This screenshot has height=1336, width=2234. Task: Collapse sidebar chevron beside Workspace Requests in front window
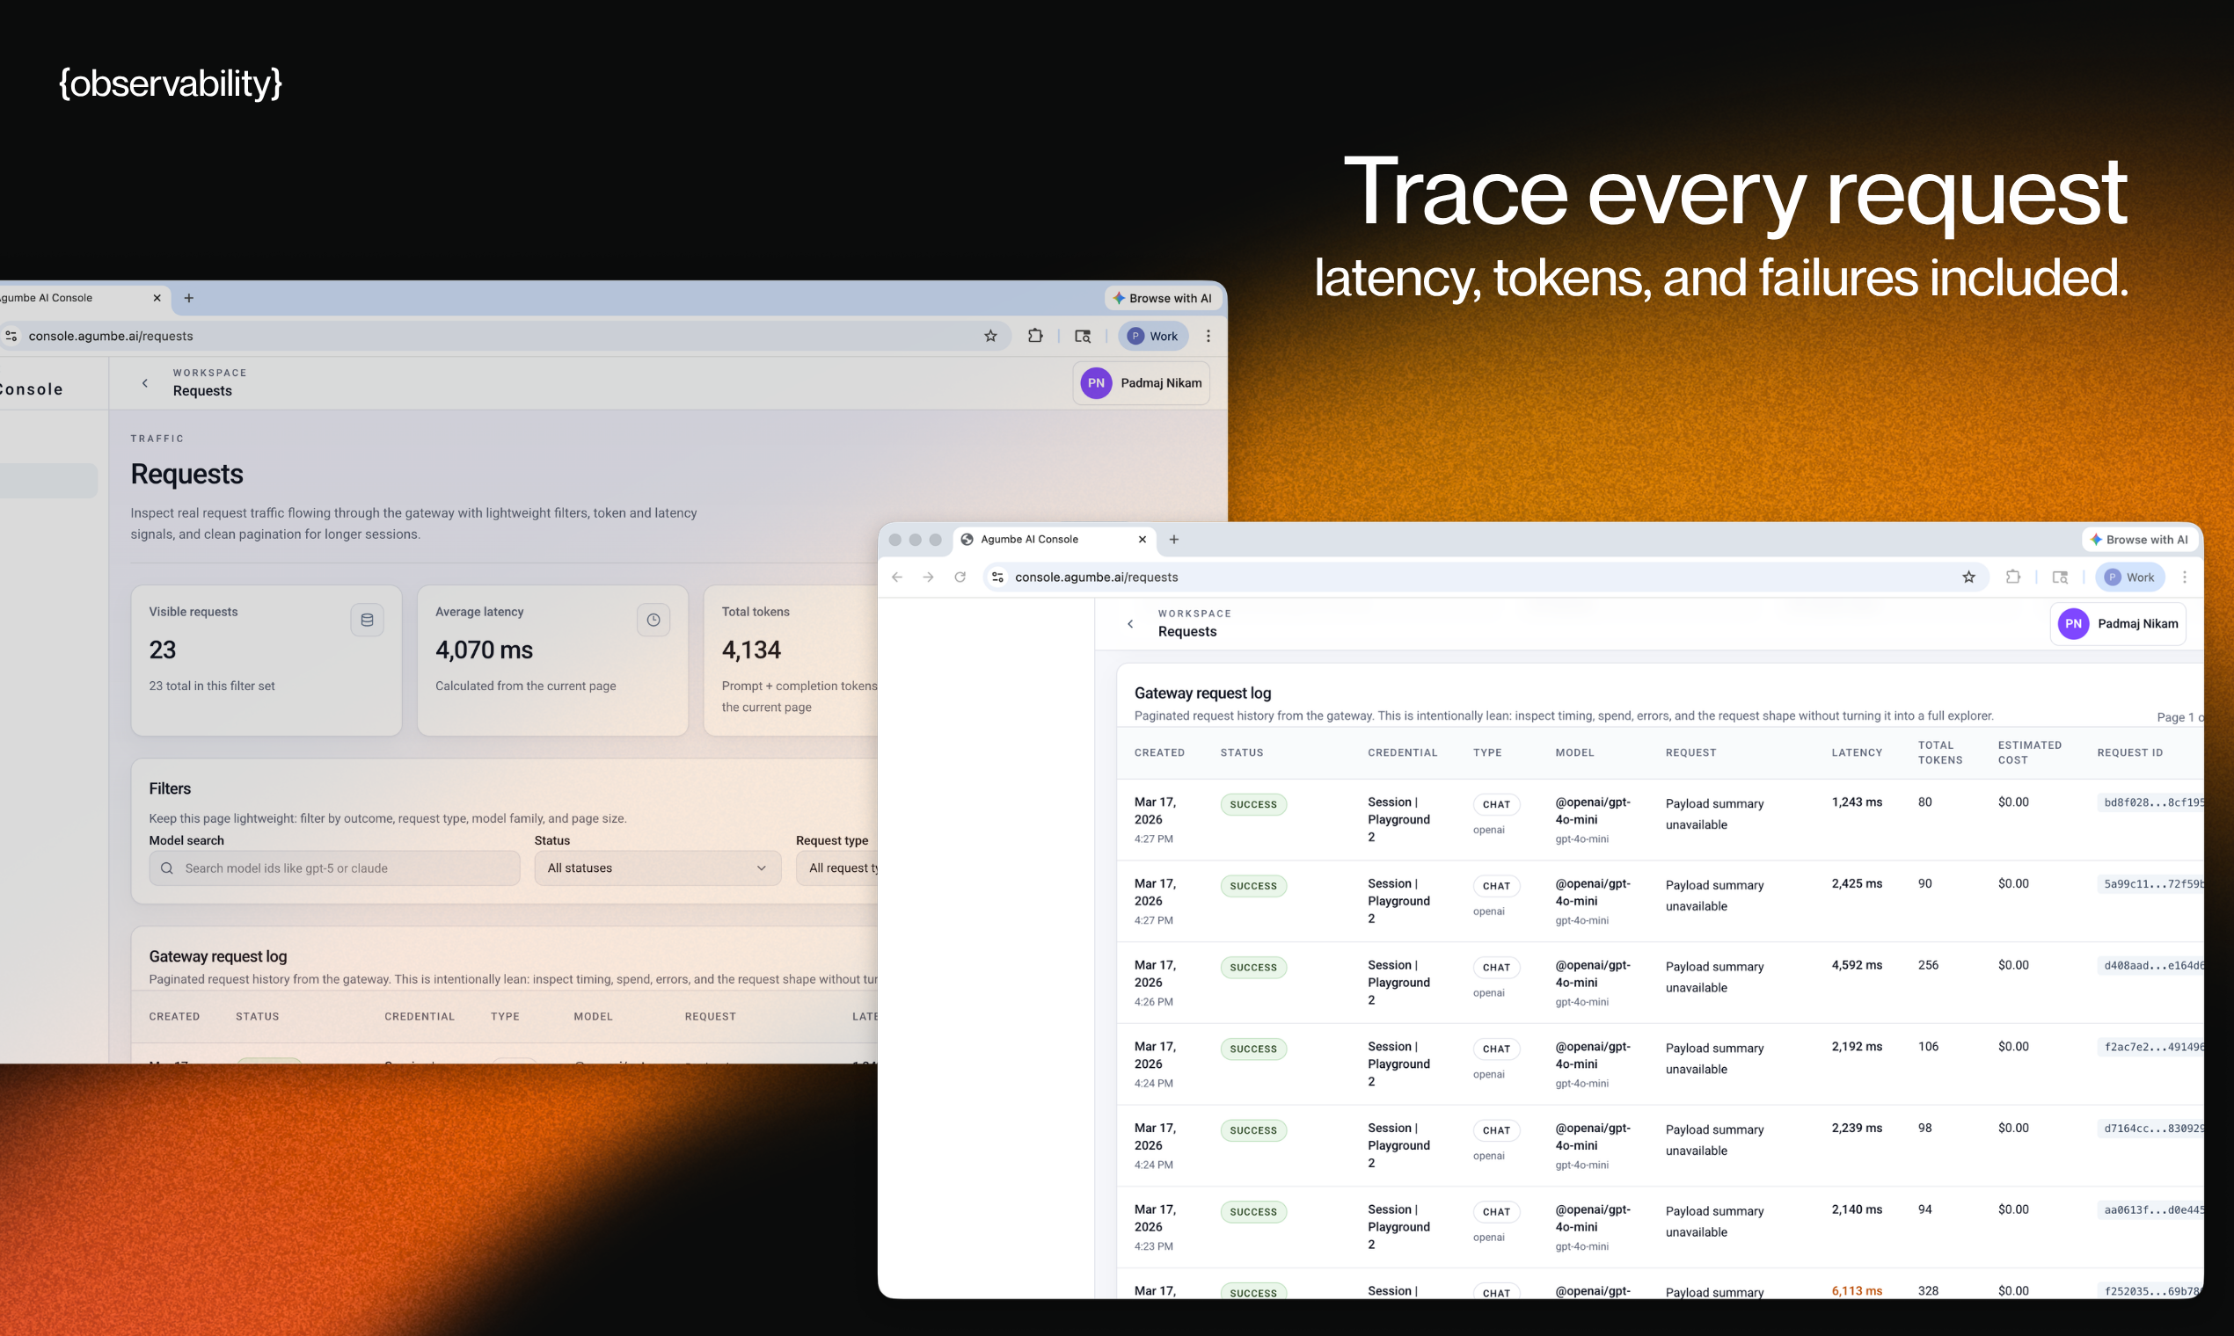1129,624
